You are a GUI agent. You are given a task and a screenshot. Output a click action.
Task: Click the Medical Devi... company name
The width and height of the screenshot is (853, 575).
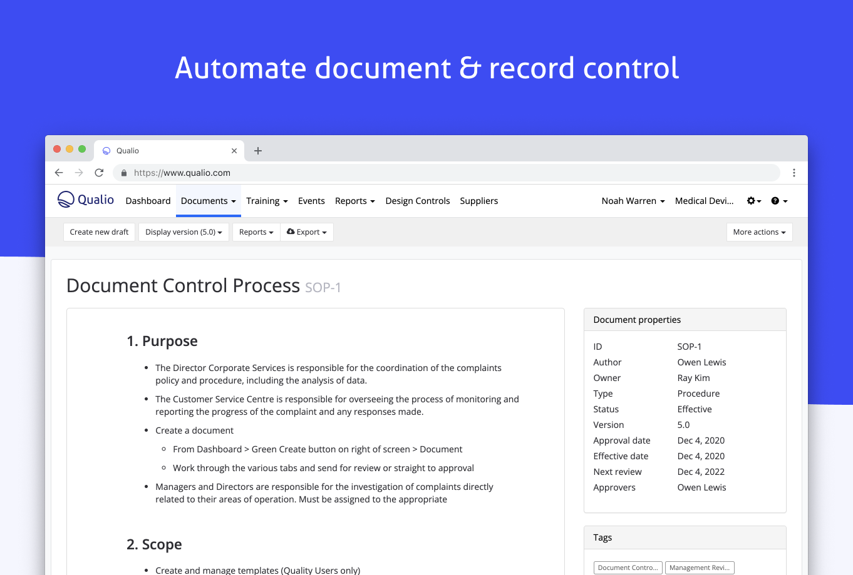click(x=705, y=201)
